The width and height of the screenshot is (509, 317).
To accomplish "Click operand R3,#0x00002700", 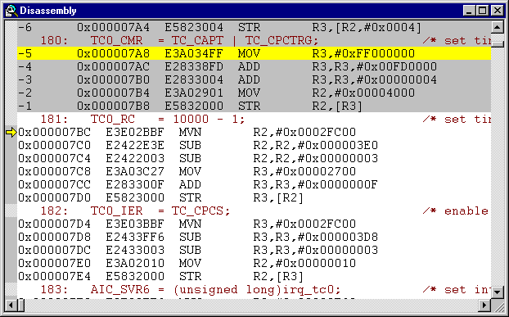I will (304, 171).
